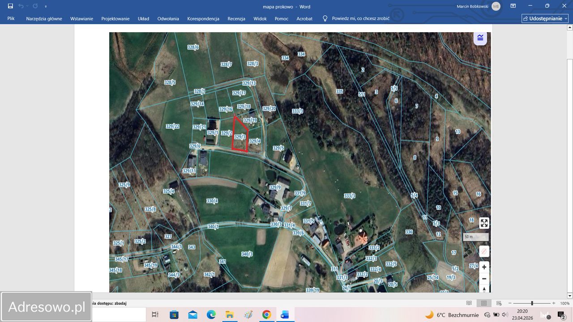
Task: Click the zoom out minus button
Action: point(510,303)
